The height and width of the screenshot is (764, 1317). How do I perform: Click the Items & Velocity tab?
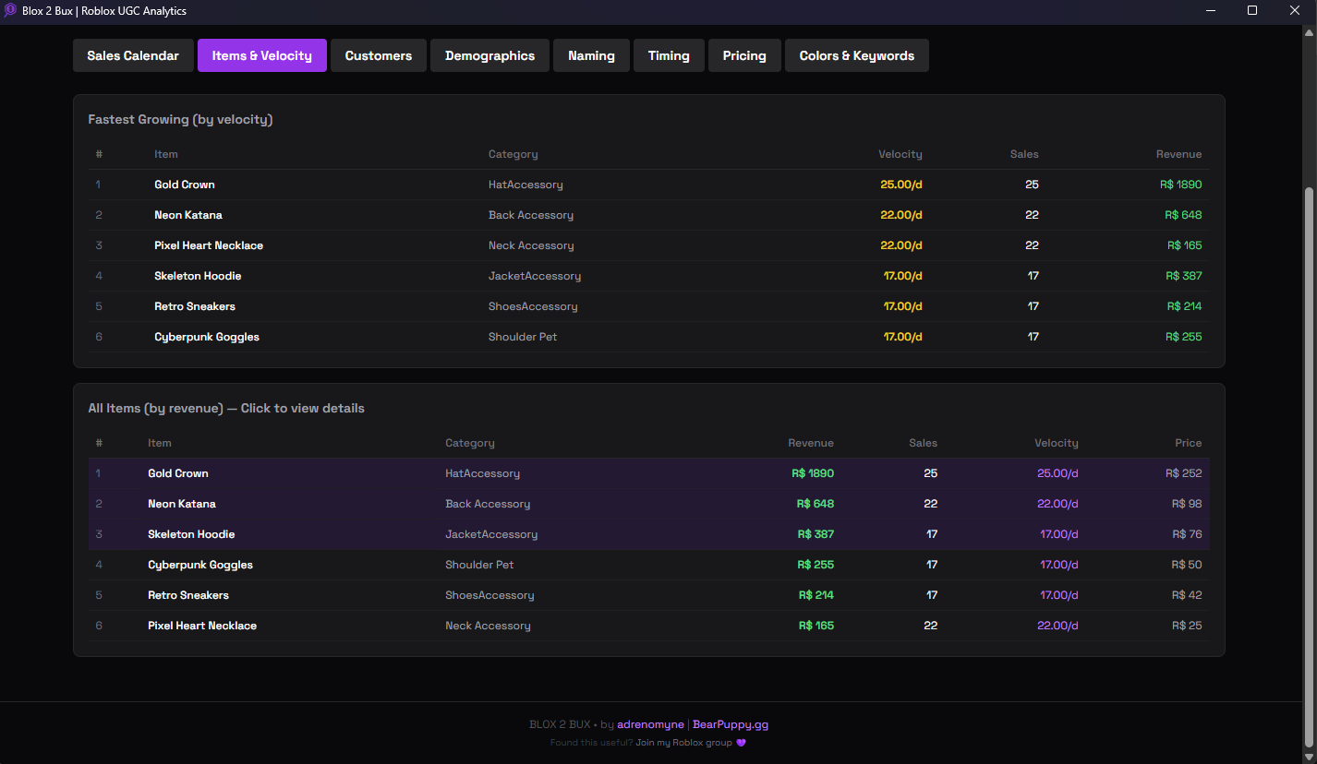tap(261, 55)
